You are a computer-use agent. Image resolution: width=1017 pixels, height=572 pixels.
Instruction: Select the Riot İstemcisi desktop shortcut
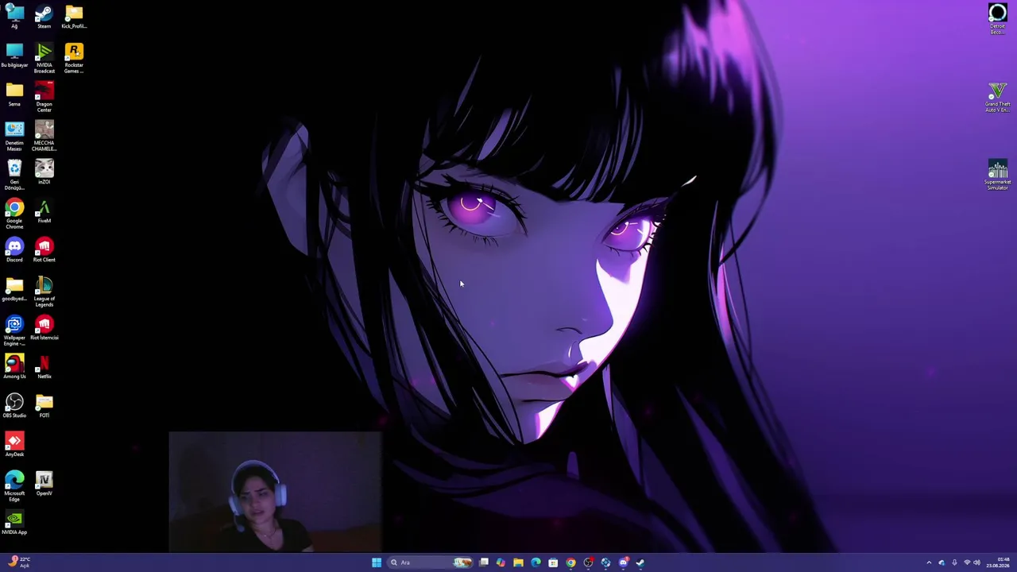tap(44, 328)
